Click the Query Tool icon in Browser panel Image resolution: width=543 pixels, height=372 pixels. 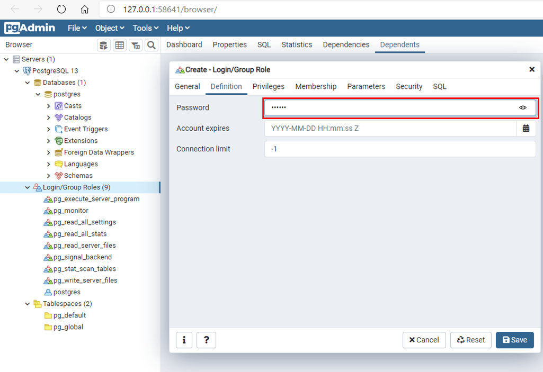click(x=104, y=46)
